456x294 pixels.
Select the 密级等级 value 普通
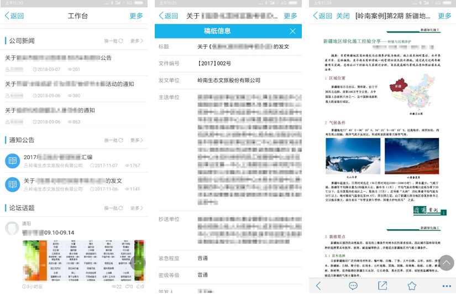coord(203,275)
